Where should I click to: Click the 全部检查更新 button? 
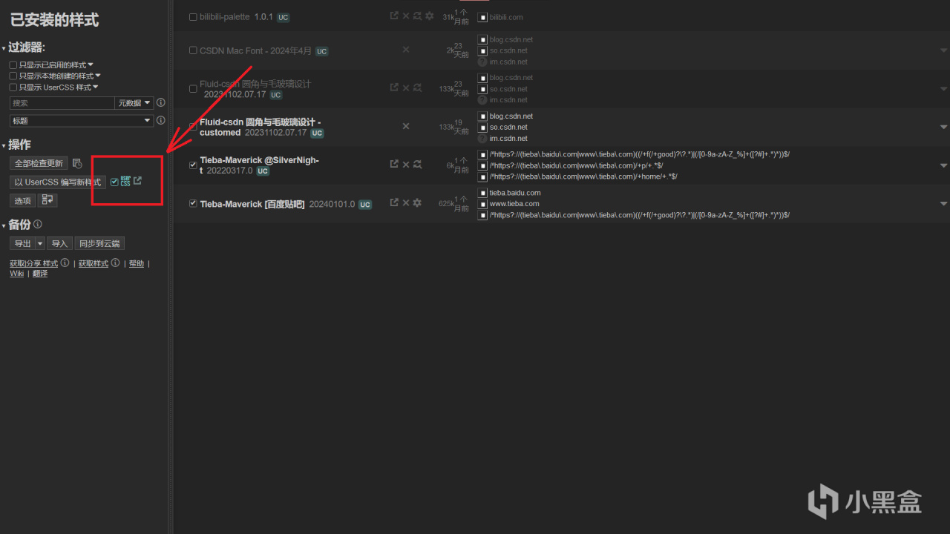pos(39,163)
